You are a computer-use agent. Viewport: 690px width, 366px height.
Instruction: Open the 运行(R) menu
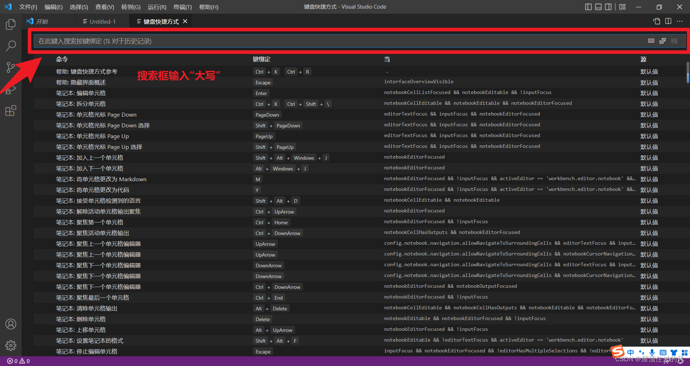[157, 7]
